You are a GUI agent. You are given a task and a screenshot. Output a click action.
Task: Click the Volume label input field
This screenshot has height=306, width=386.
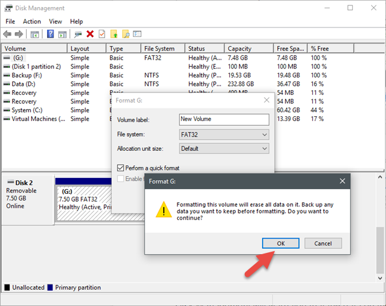click(x=224, y=119)
